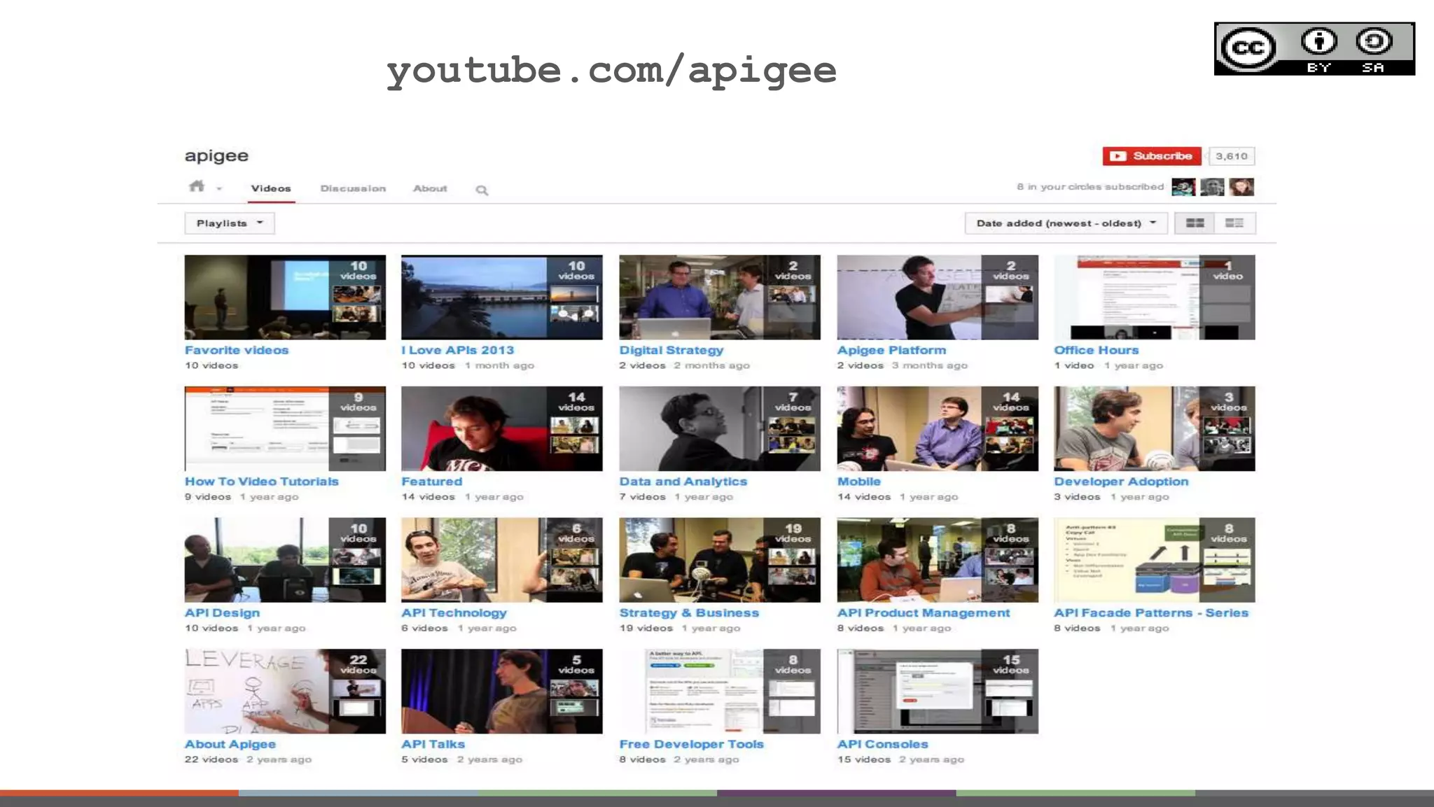Click the Free Developer Tools thumbnail

point(720,692)
